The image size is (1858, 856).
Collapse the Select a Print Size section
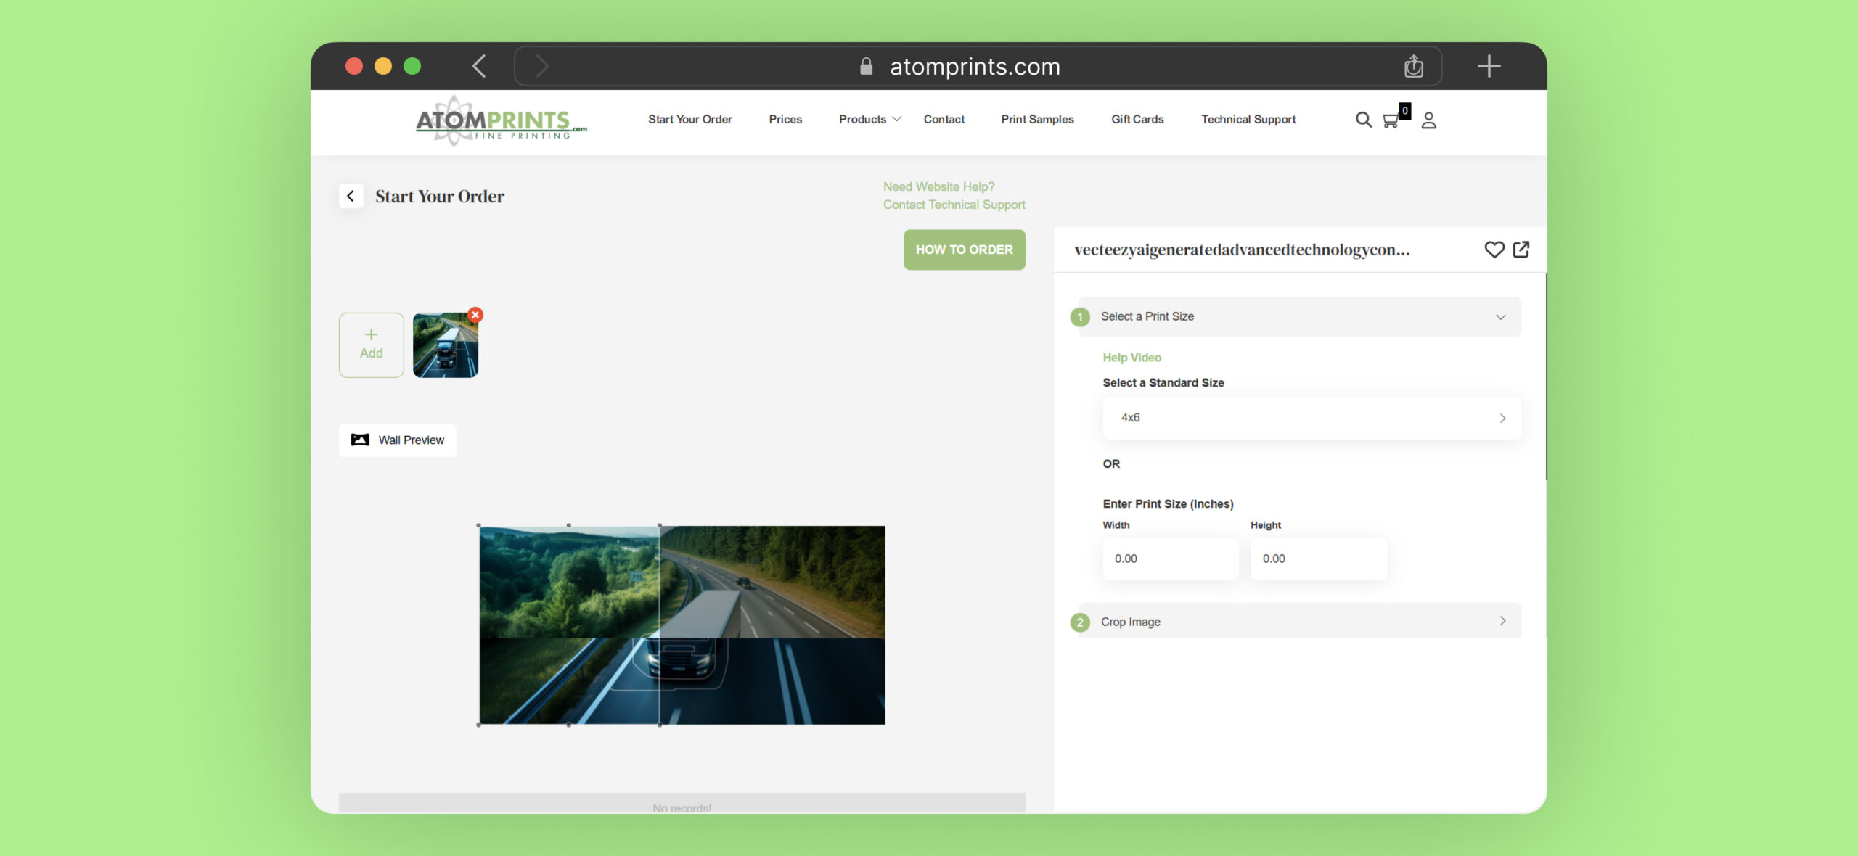pos(1500,317)
